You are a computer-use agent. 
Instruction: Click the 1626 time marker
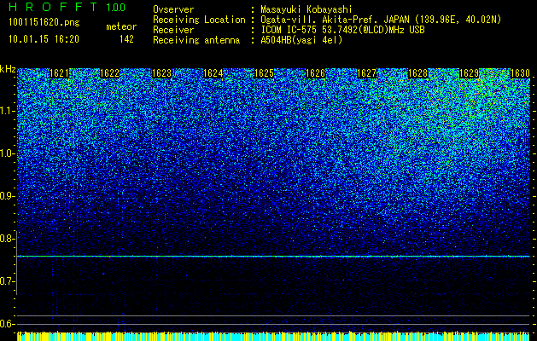pyautogui.click(x=315, y=73)
